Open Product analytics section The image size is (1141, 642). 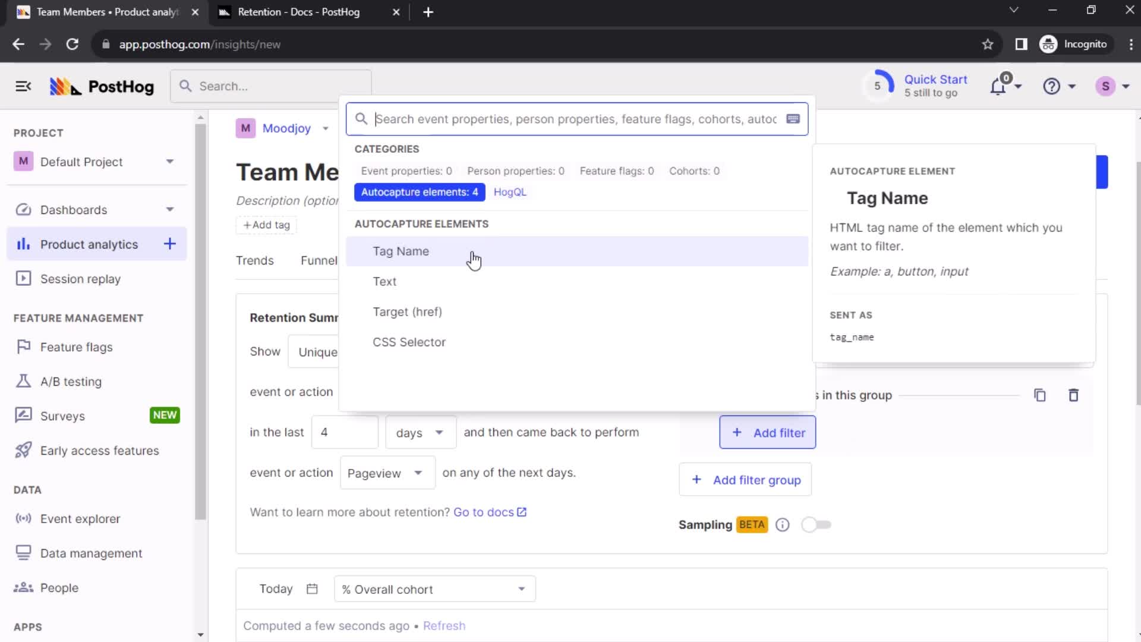pos(89,244)
